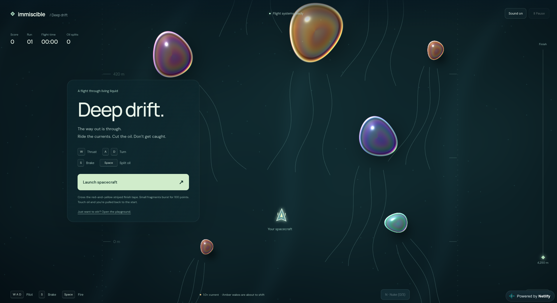This screenshot has width=557, height=303.
Task: Click the Space key beside Fire
Action: click(69, 295)
